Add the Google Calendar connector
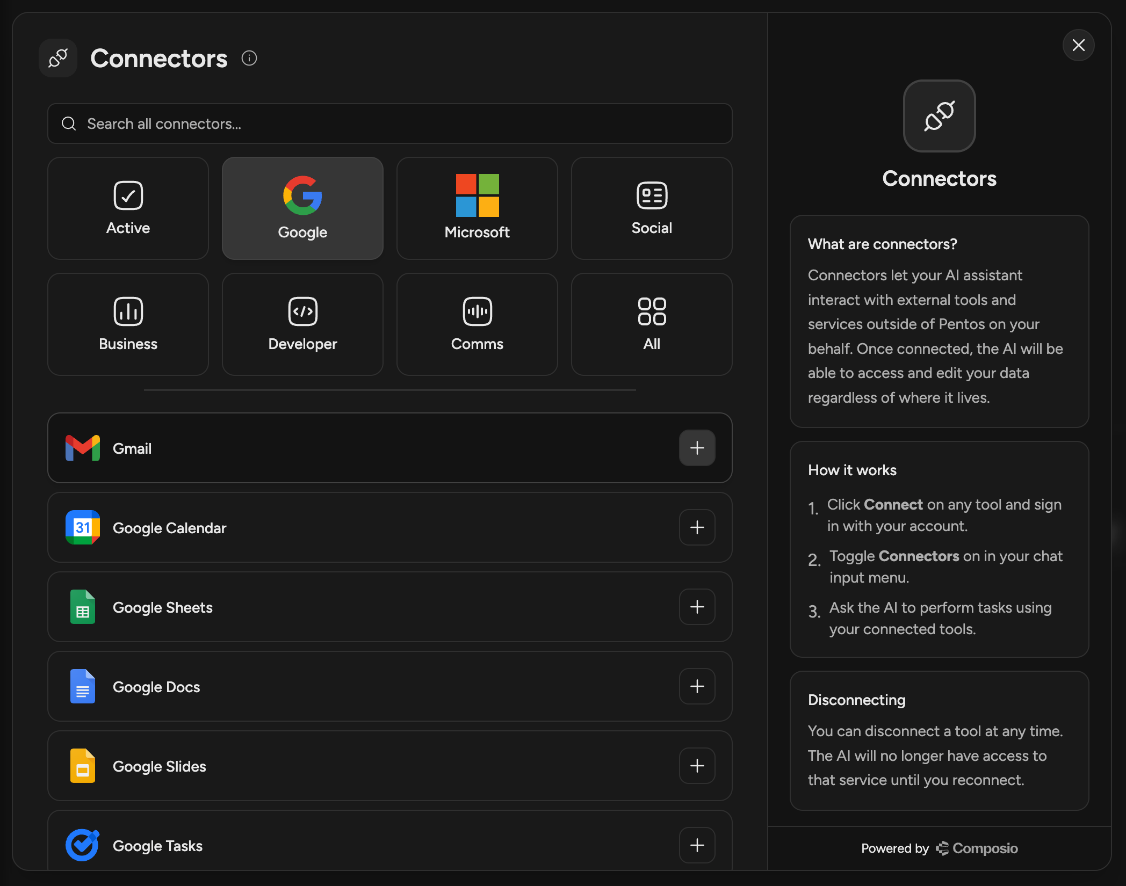The width and height of the screenshot is (1126, 886). [x=697, y=527]
